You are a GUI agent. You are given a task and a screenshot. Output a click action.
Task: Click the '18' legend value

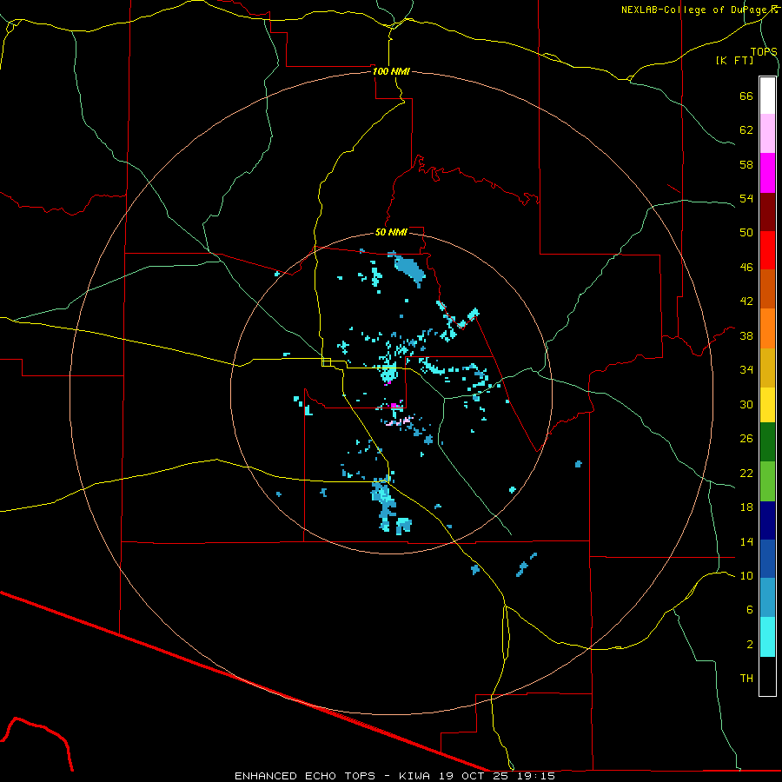pos(746,507)
